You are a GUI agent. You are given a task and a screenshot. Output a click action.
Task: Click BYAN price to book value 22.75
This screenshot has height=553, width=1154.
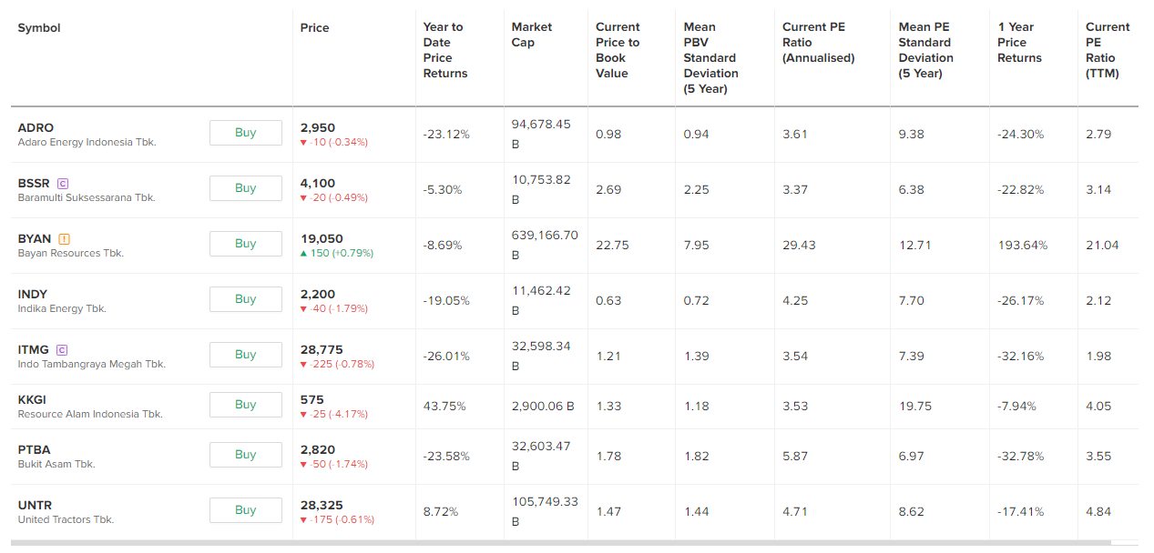611,246
